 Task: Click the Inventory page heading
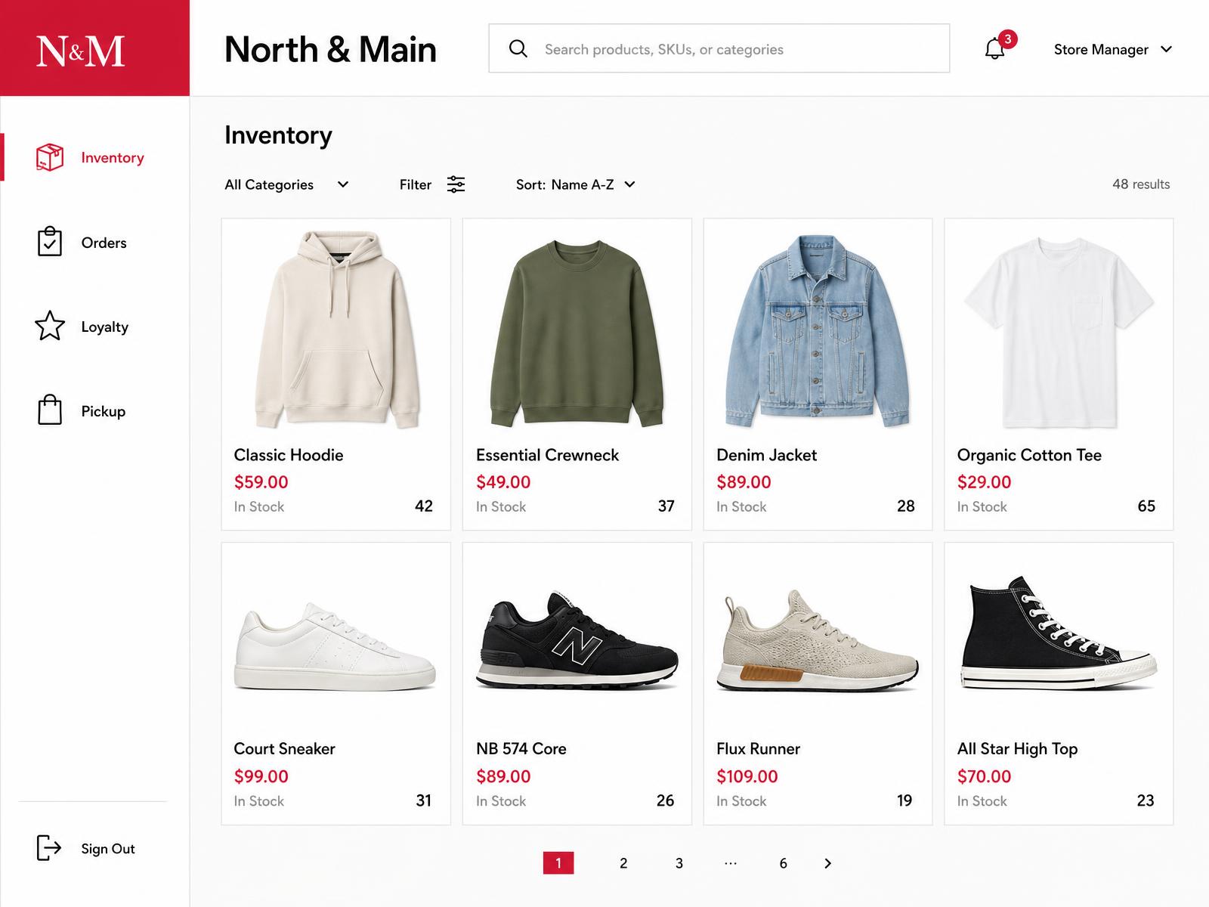coord(278,135)
